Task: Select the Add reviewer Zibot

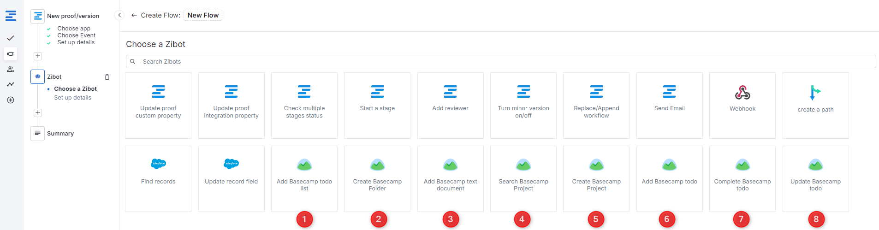Action: pos(450,105)
